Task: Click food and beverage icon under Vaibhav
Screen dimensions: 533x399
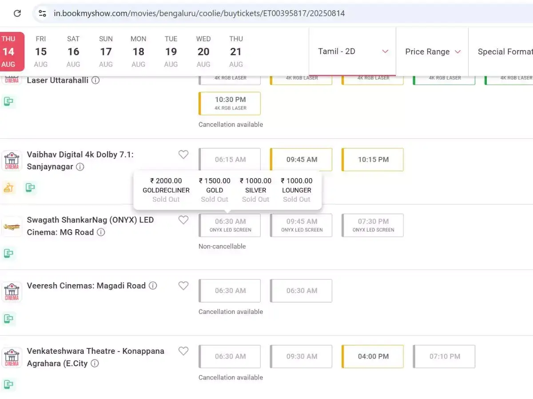Action: [x=8, y=188]
